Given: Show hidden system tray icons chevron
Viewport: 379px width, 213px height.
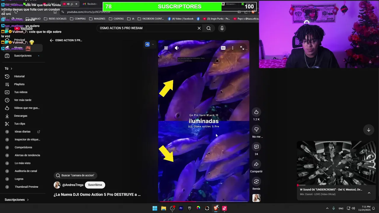Looking at the screenshot, I should pyautogui.click(x=327, y=208).
